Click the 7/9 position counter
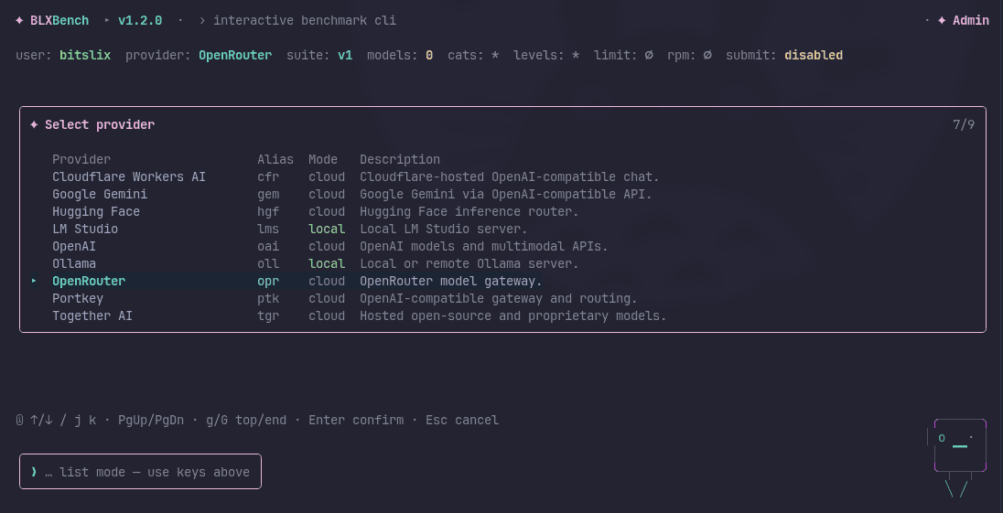 (x=964, y=124)
